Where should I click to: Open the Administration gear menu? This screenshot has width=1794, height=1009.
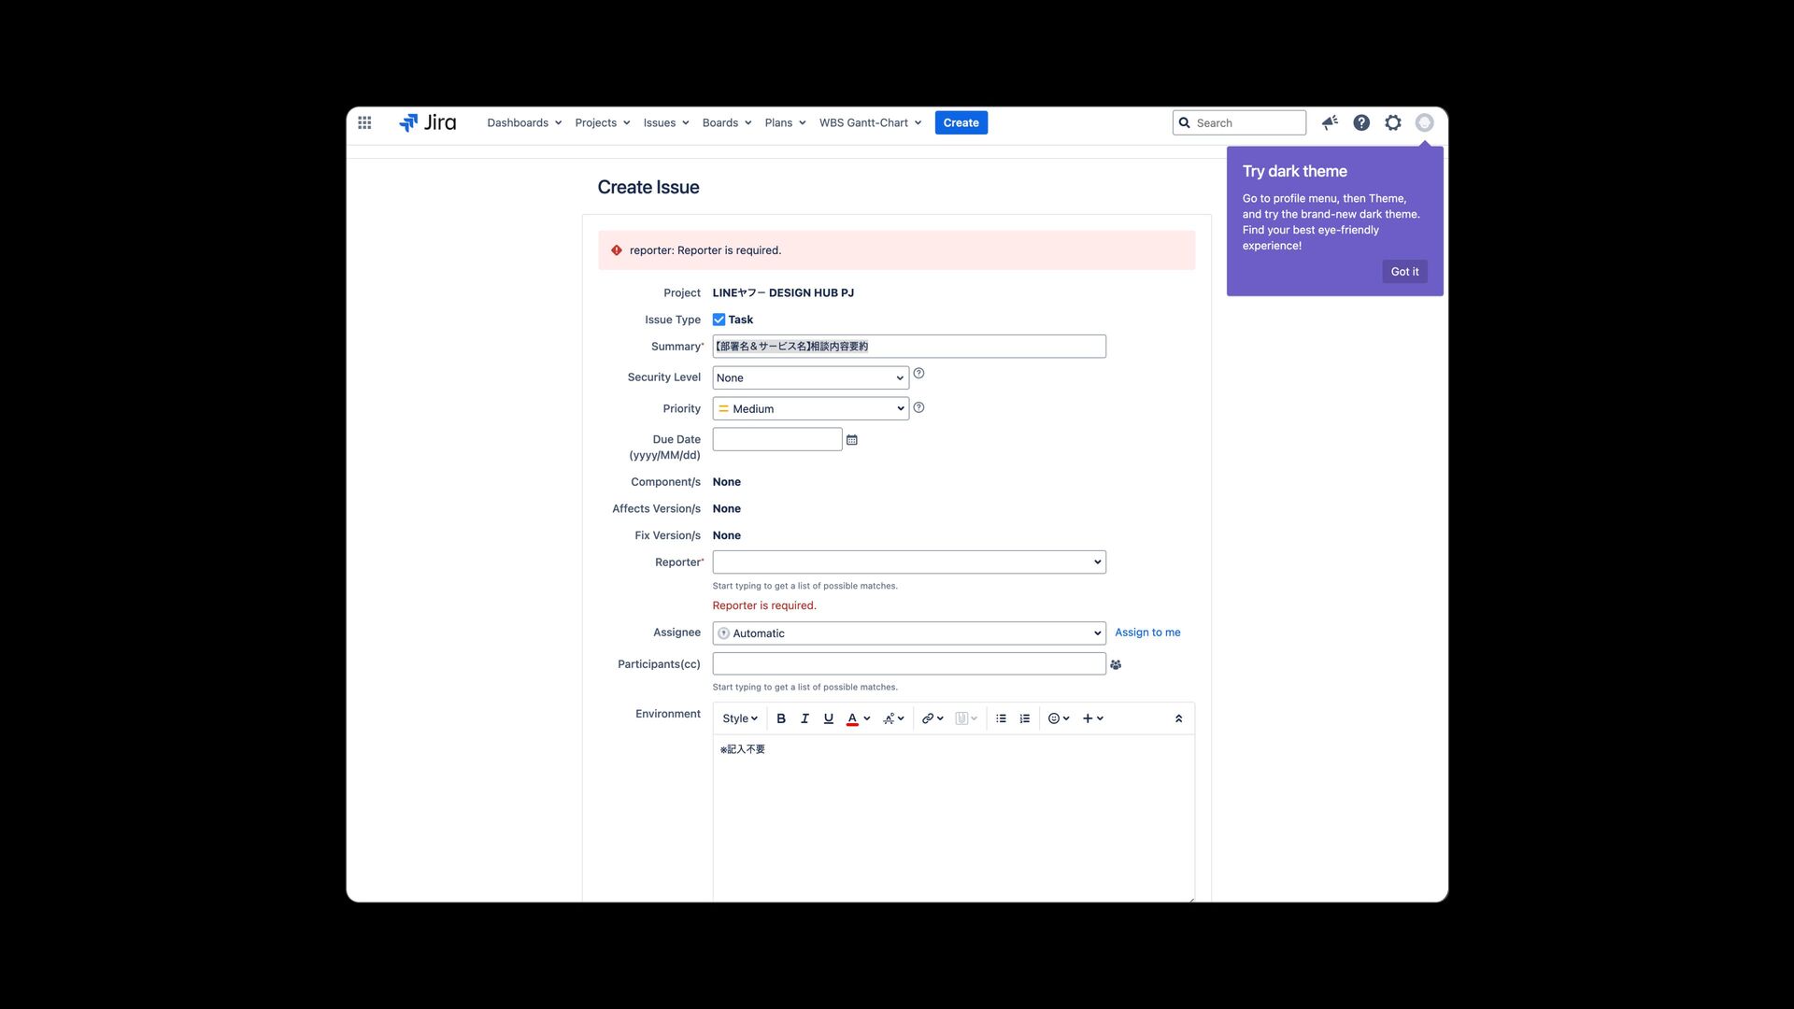pyautogui.click(x=1393, y=122)
